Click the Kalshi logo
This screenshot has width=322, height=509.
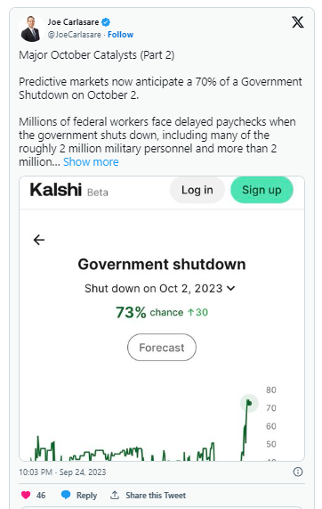(x=56, y=190)
